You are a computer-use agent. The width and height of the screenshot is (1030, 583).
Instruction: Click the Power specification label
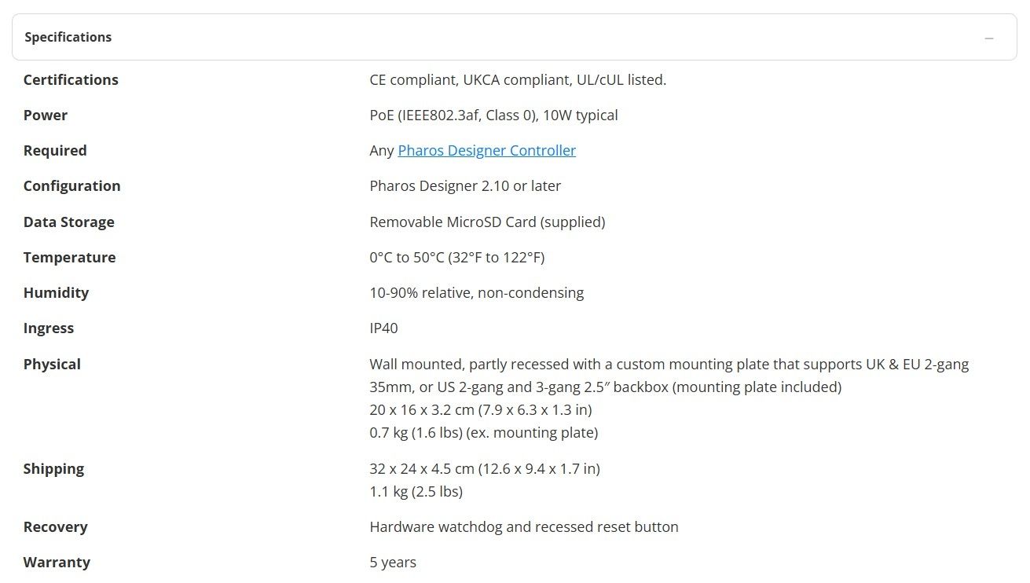tap(46, 115)
